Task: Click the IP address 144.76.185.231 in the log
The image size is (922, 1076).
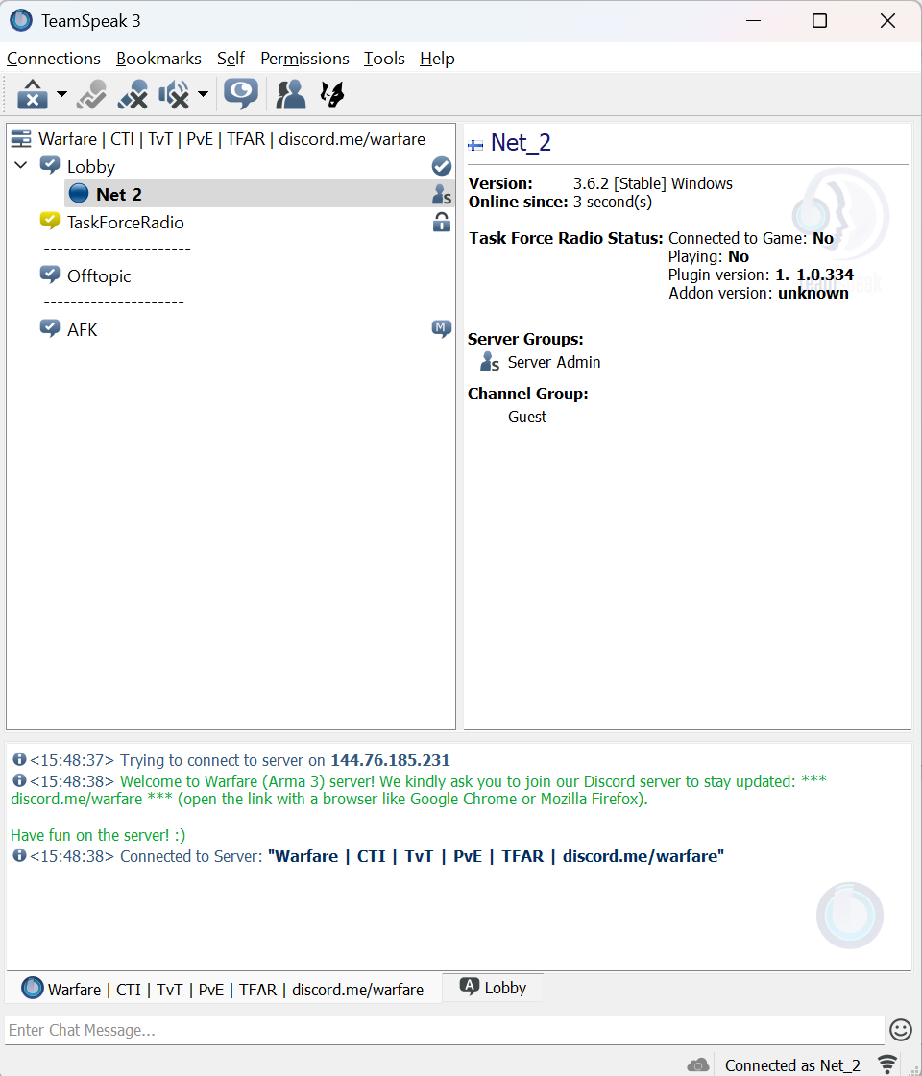Action: click(390, 760)
